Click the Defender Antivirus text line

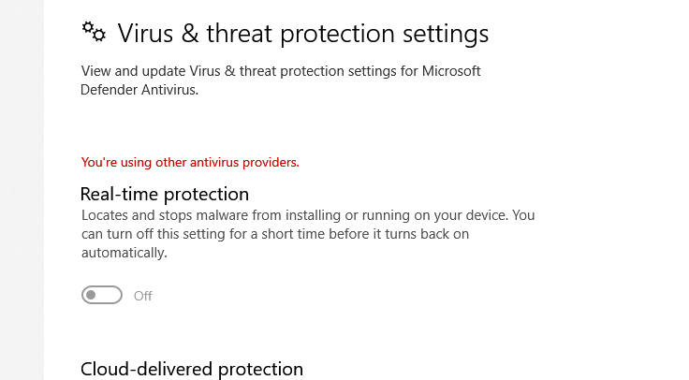tap(140, 90)
